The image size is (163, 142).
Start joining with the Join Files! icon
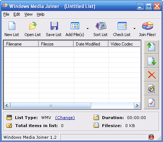click(x=147, y=26)
